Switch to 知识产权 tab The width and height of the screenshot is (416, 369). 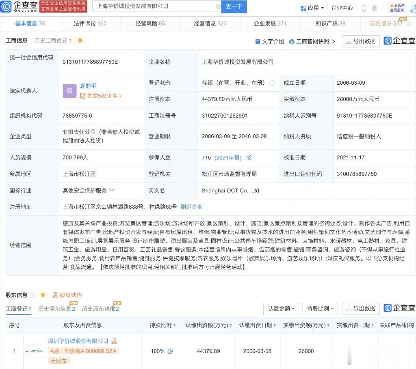tap(330, 24)
